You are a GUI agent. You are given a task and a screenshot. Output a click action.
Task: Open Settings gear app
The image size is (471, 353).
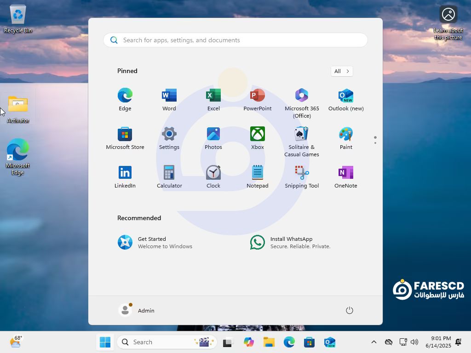coord(169,138)
